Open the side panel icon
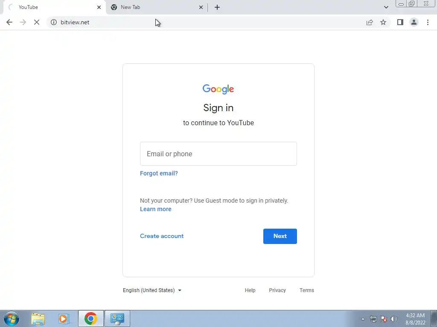This screenshot has height=327, width=437. (x=400, y=22)
